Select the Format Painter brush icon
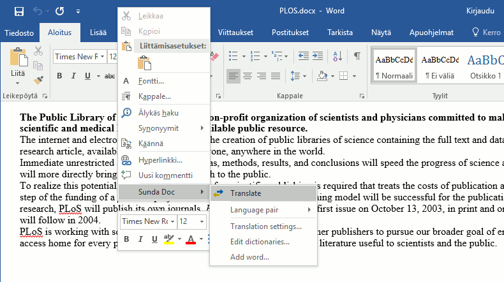 point(38,80)
